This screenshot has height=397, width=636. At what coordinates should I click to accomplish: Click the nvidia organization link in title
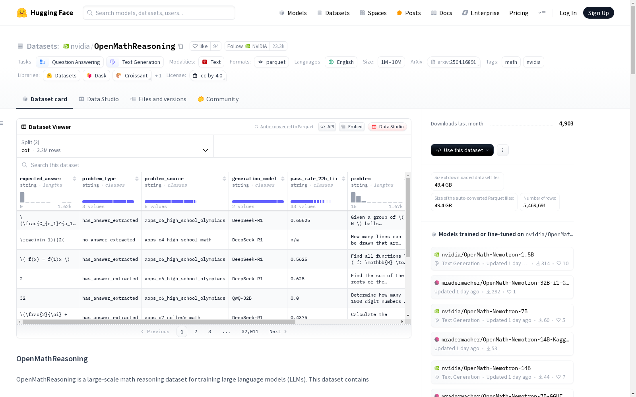80,46
